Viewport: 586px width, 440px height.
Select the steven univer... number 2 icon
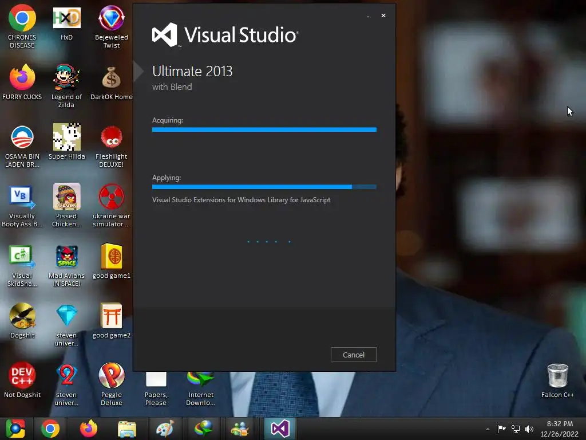coord(66,384)
